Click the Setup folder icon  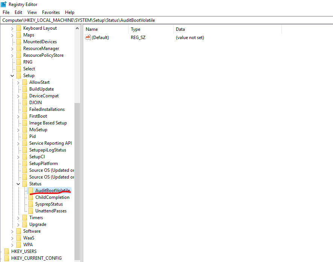coord(19,76)
